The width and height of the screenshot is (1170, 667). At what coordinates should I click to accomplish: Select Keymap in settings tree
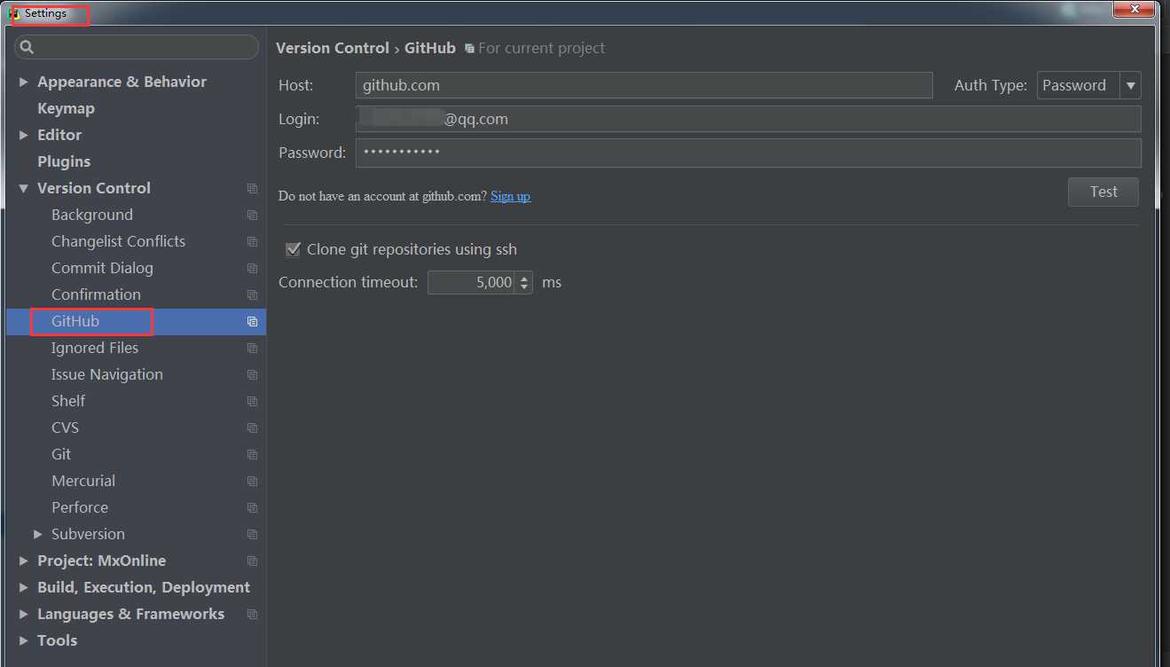click(66, 108)
